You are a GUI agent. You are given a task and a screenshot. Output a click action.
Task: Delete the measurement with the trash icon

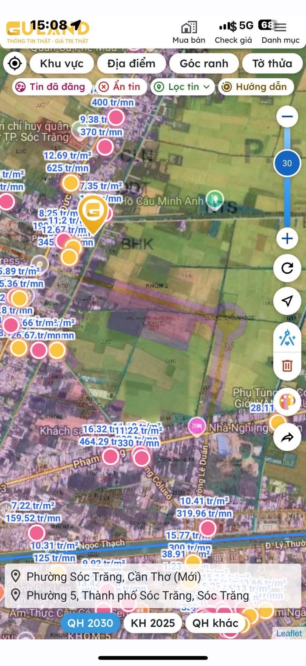point(287,365)
